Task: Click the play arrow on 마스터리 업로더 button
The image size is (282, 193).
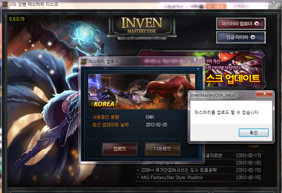Action: click(x=257, y=24)
